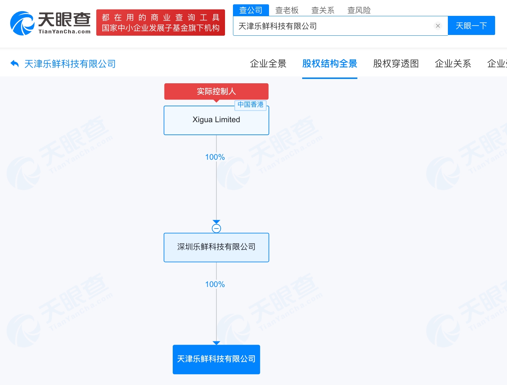Switch to the 企业关系 tab
Screen dimensions: 507x385
pos(453,63)
